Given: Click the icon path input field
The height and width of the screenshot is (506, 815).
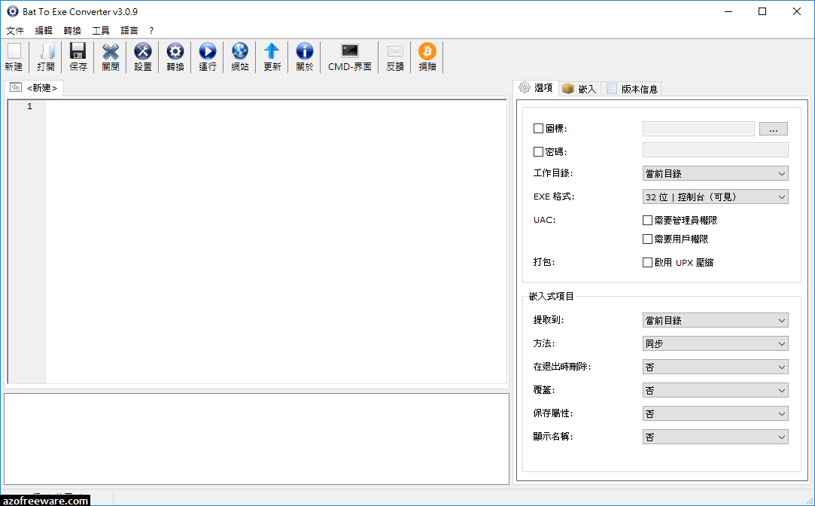Looking at the screenshot, I should [698, 129].
